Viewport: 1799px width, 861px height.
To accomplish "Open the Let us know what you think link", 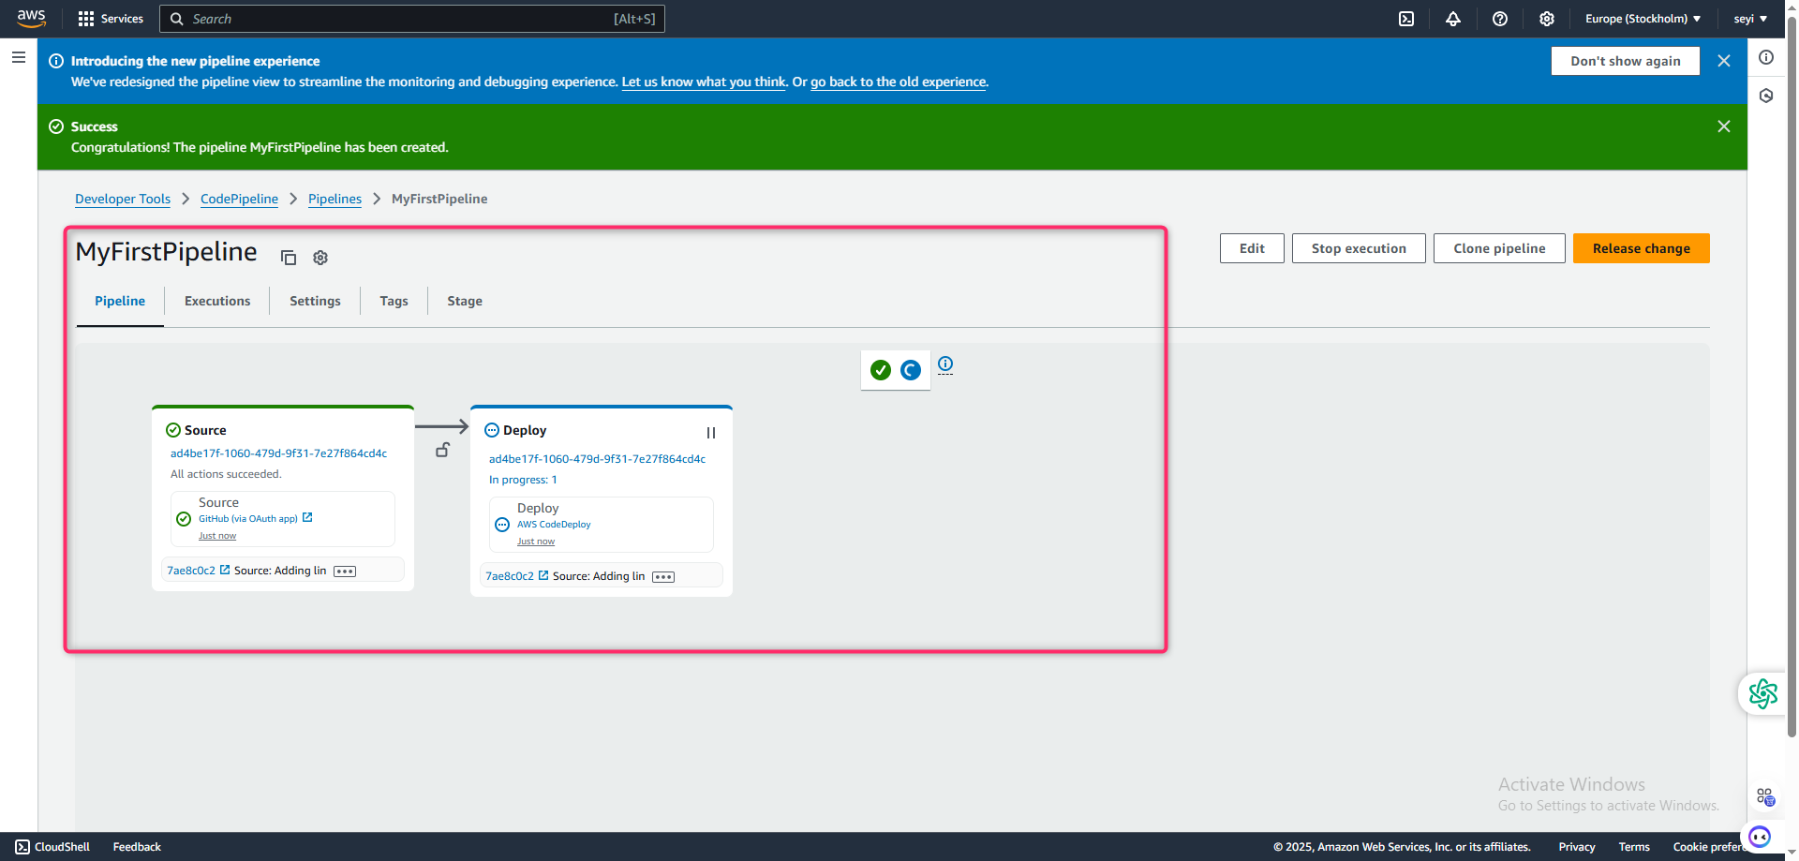I will click(704, 82).
